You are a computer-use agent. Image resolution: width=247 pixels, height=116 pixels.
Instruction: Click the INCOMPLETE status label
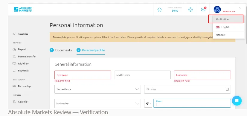click(229, 11)
